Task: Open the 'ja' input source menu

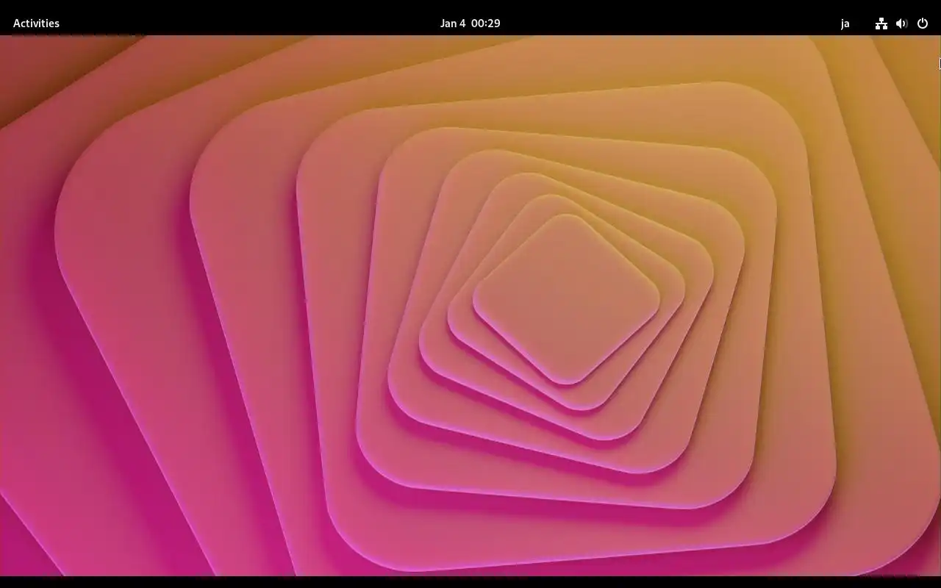Action: (x=845, y=24)
